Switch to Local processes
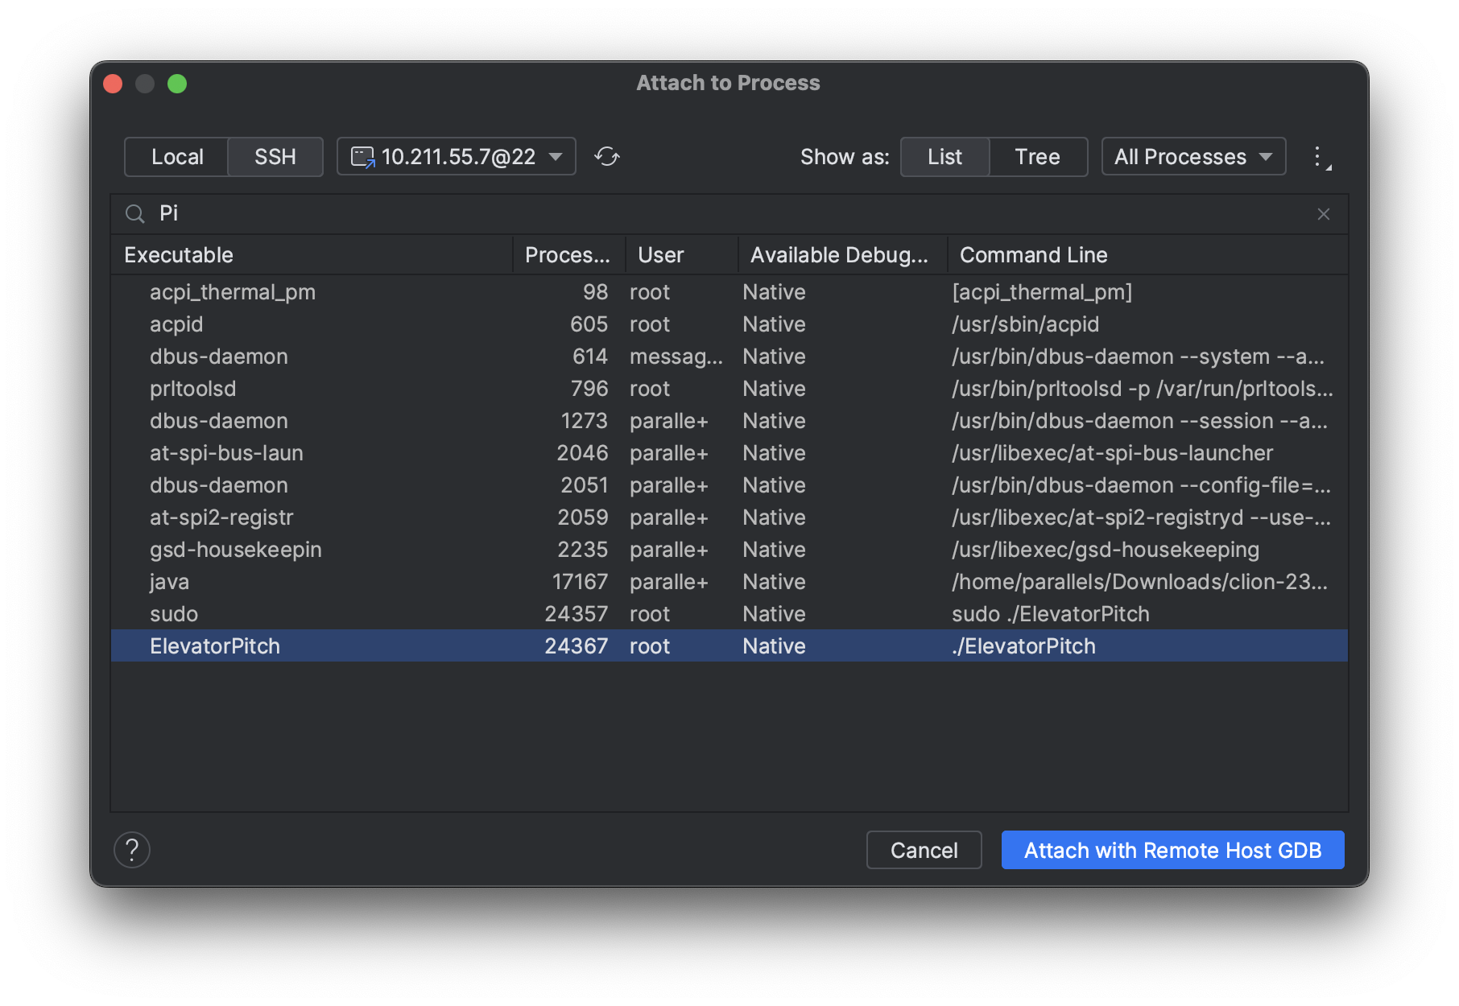 point(177,157)
